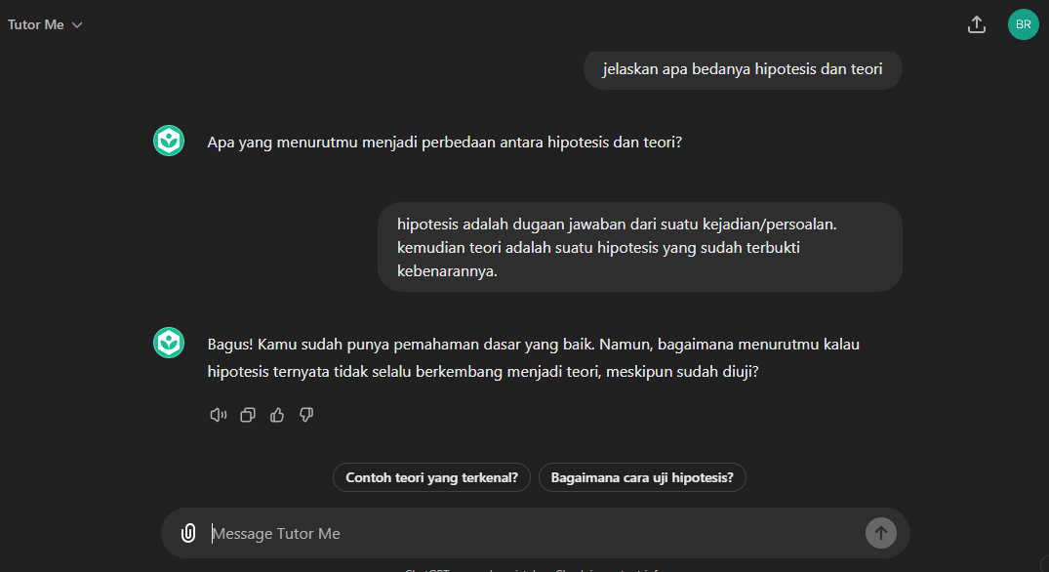Select "Bagaimana cara uji hipotesis?" suggestion
Image resolution: width=1049 pixels, height=572 pixels.
tap(642, 477)
